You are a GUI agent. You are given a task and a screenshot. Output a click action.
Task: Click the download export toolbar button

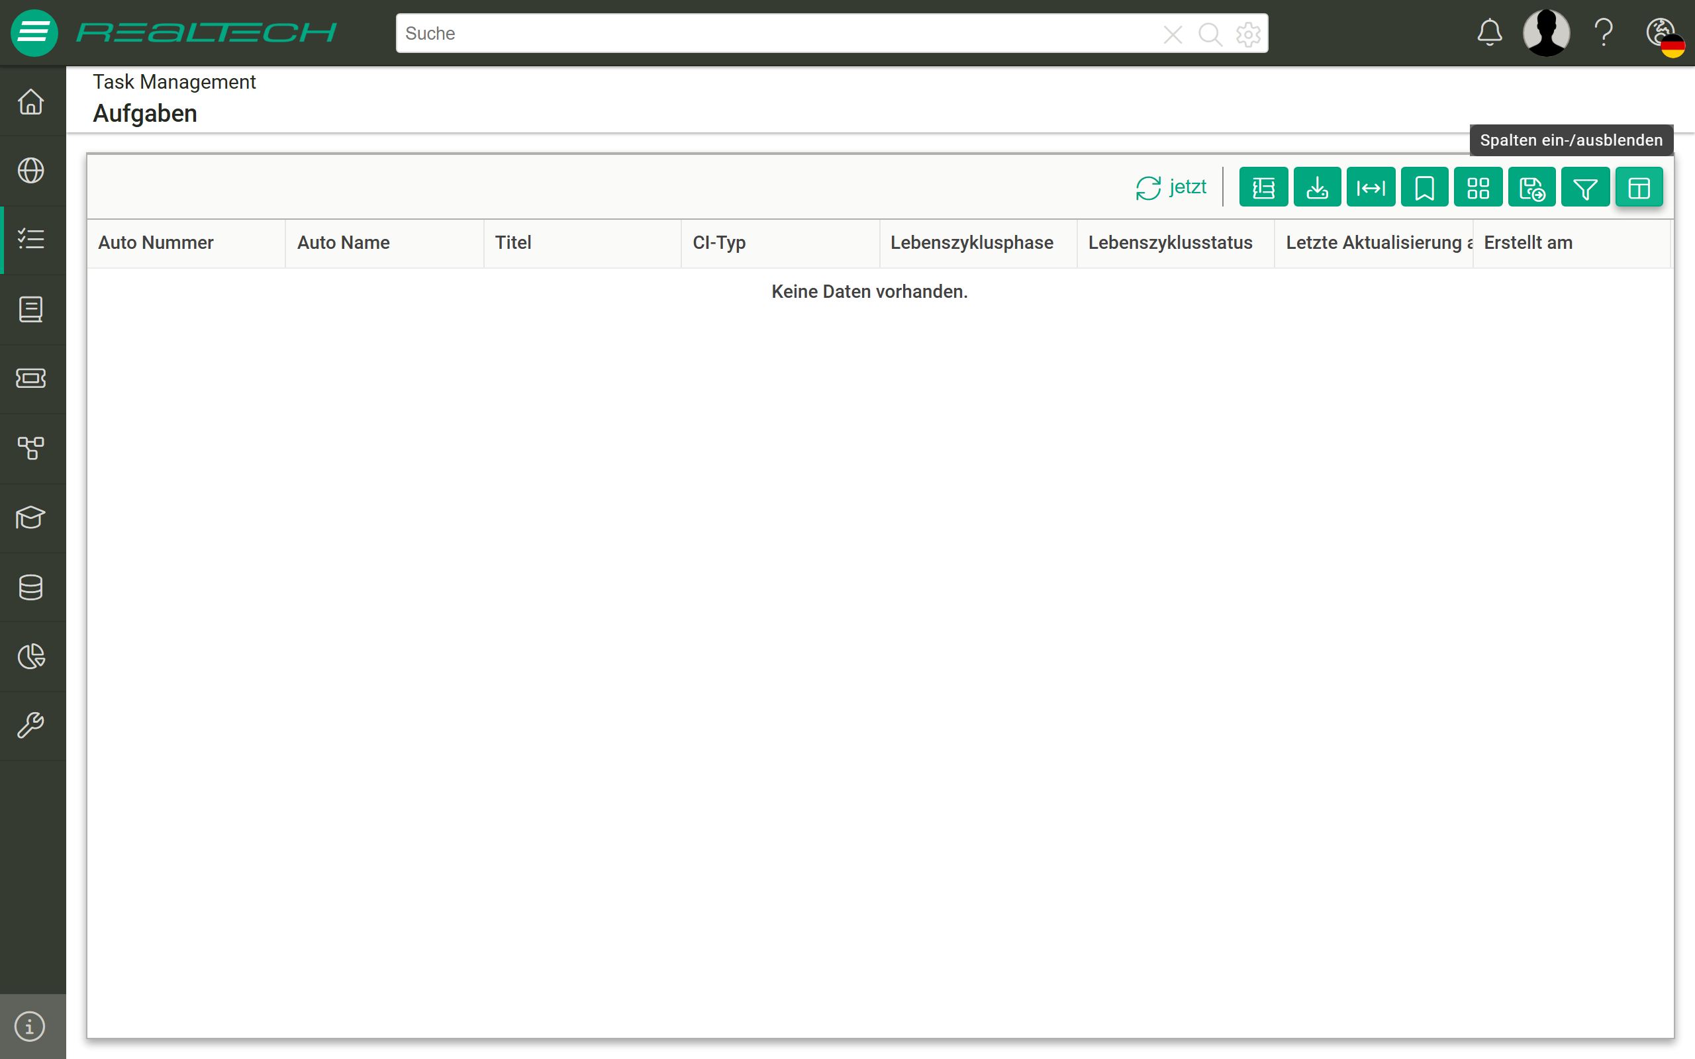coord(1317,187)
